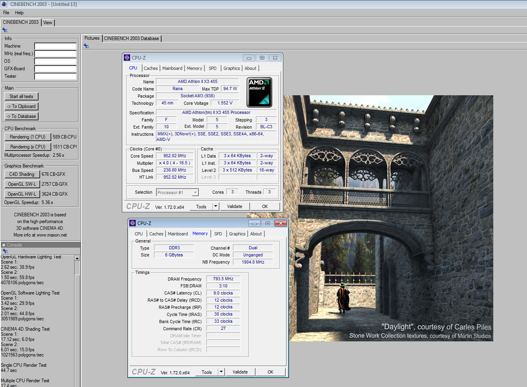Click the Start all tests button

[x=21, y=96]
